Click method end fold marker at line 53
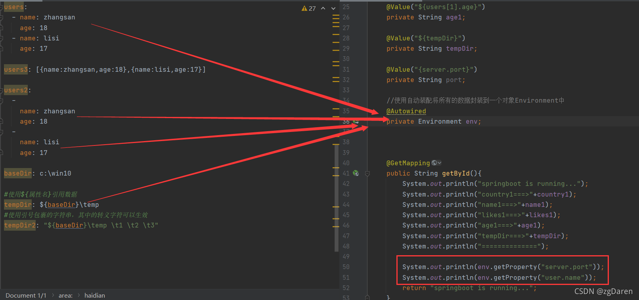639x300 pixels. click(x=367, y=297)
